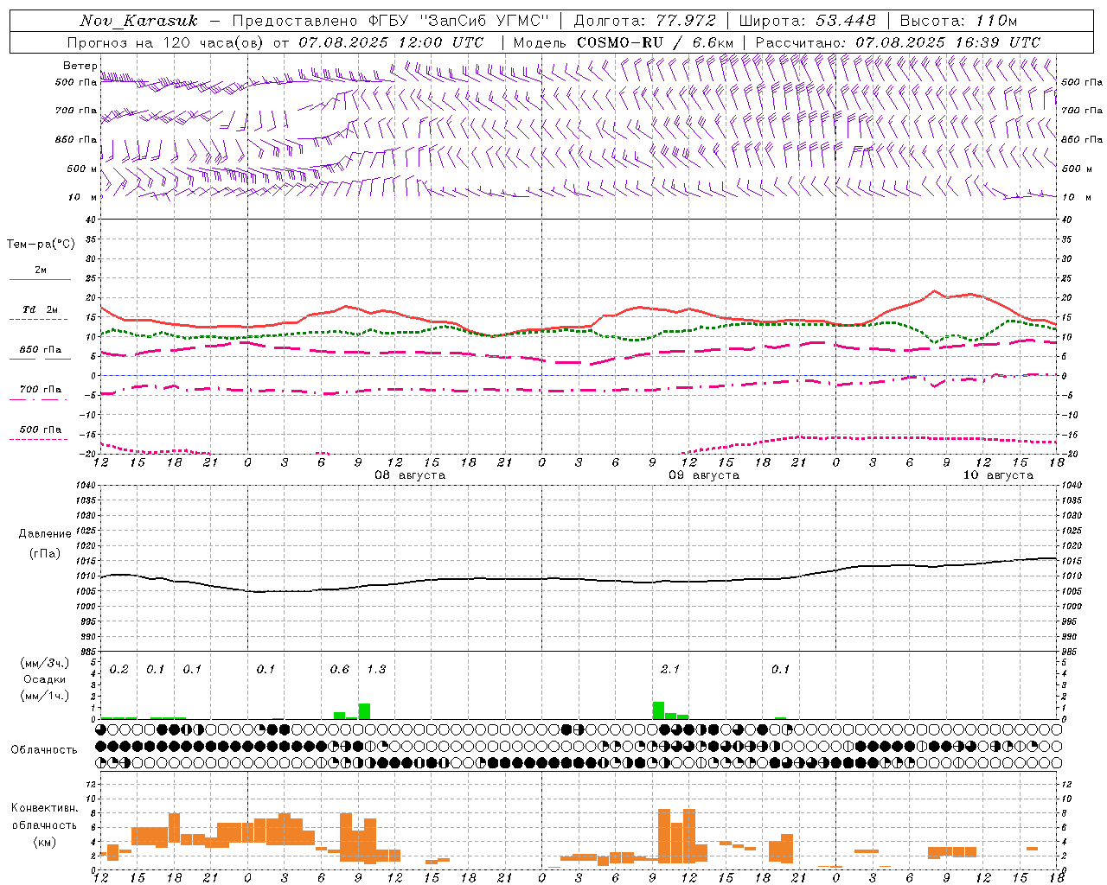The width and height of the screenshot is (1107, 885).
Task: Click the 500 гПа dotted temperature legend line
Action: [x=39, y=439]
